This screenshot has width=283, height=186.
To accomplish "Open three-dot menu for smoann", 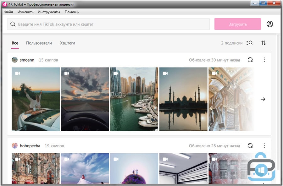I will tap(264, 60).
